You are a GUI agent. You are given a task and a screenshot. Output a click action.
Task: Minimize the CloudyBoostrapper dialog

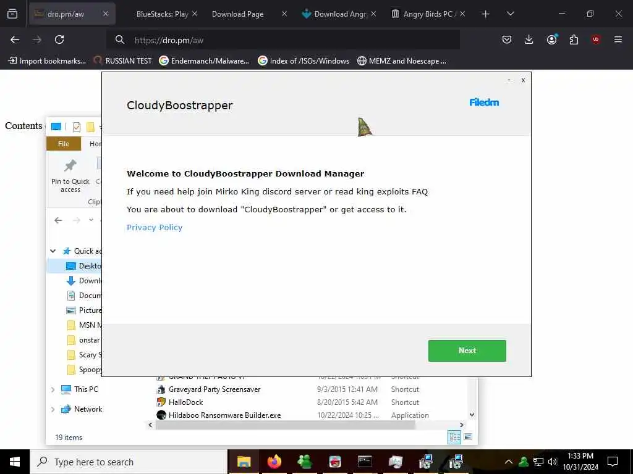coord(509,80)
